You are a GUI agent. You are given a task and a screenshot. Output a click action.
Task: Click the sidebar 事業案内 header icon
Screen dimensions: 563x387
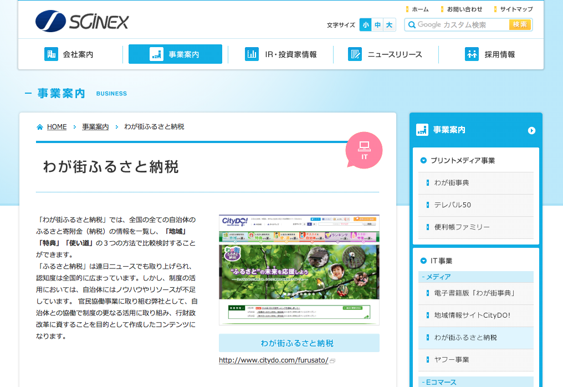[x=422, y=130]
